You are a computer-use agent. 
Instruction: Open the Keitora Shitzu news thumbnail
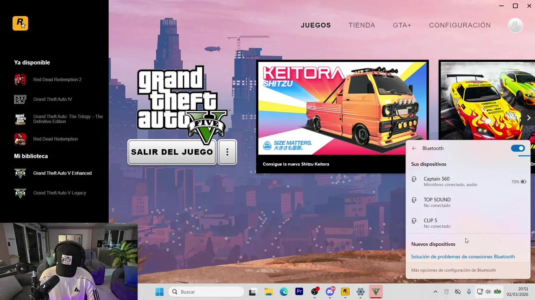coord(342,108)
